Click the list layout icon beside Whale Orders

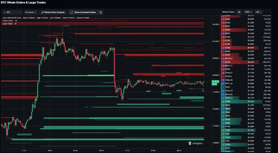239,12
